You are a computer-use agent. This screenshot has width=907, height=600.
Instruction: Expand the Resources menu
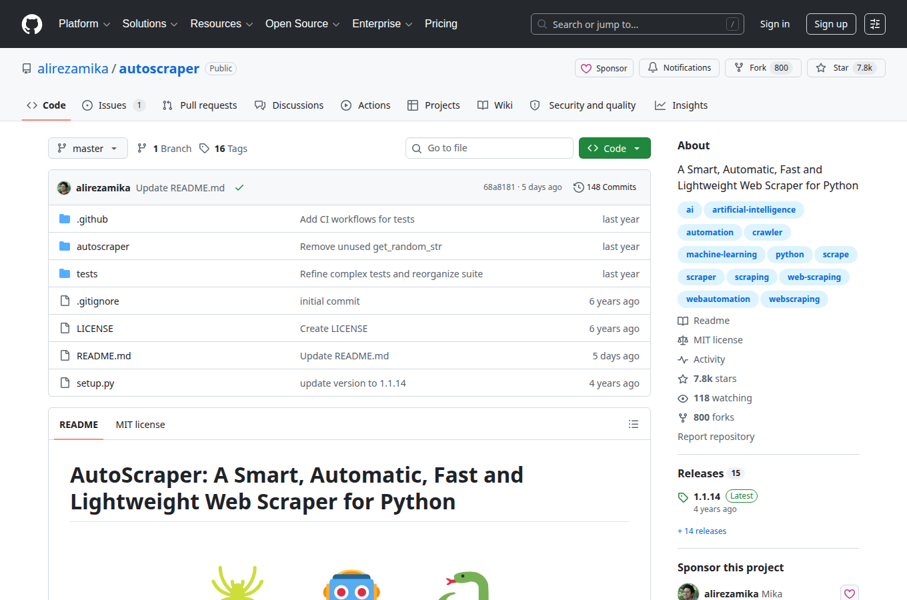point(221,24)
